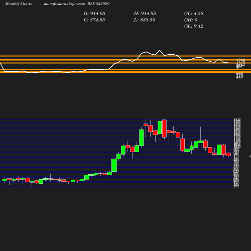Select the high value 'H: 914.95'
Screen dimensions: 251x251
click(x=145, y=14)
